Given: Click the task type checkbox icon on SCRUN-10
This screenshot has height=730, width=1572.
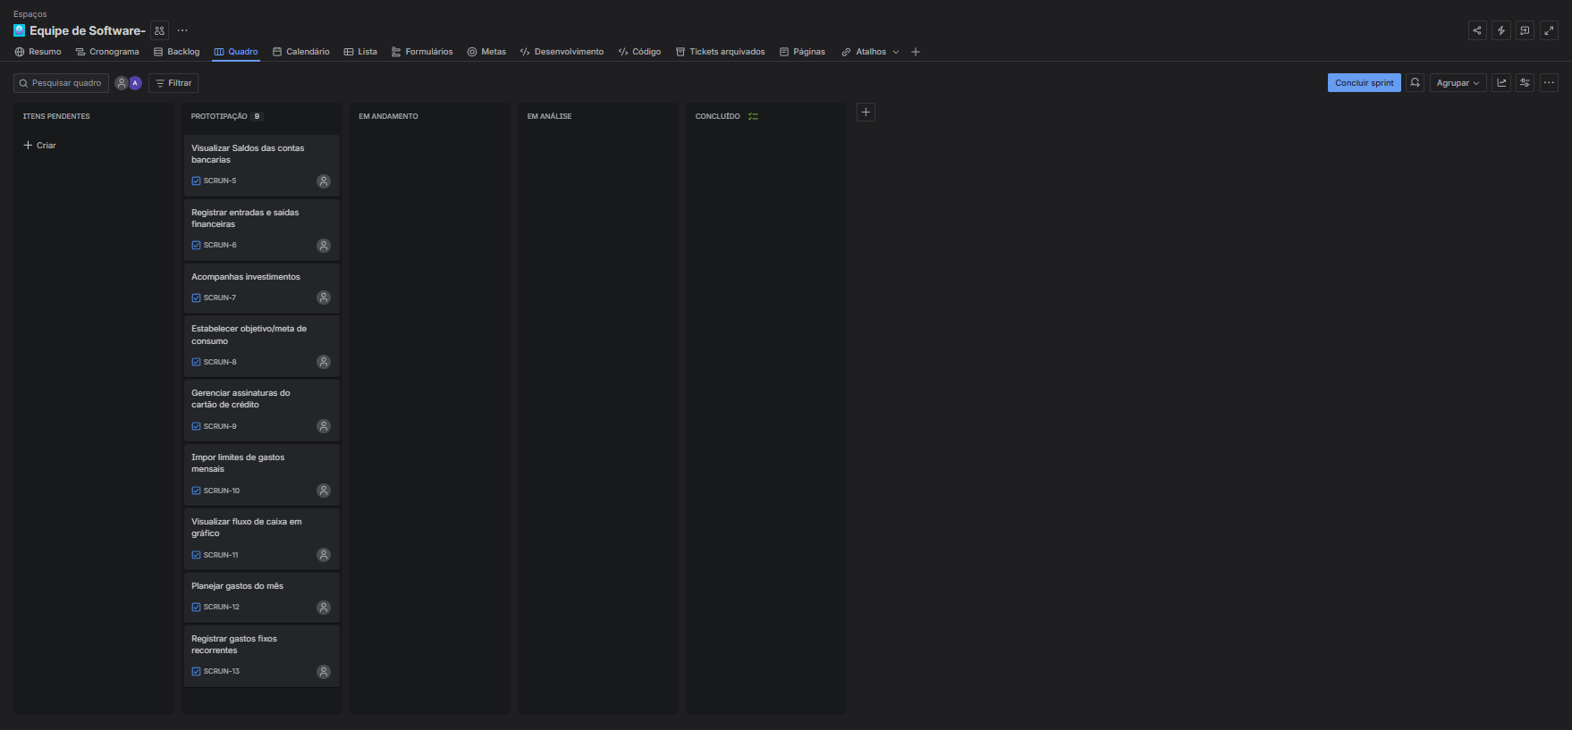Looking at the screenshot, I should pos(196,491).
